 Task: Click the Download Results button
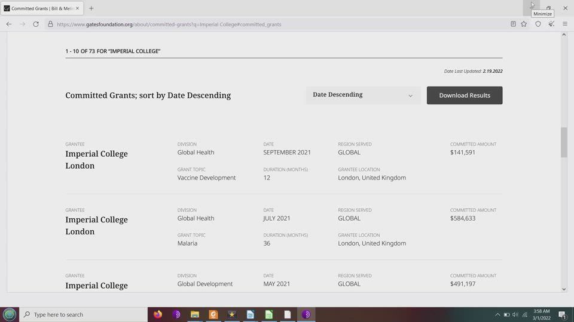(x=464, y=95)
